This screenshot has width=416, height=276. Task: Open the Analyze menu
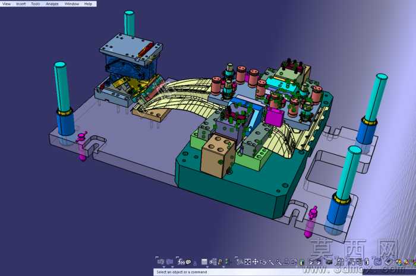pyautogui.click(x=52, y=4)
